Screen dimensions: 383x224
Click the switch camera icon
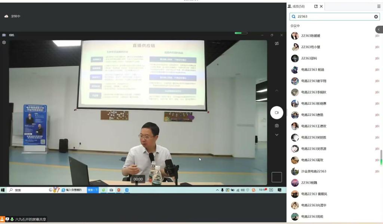pos(277,43)
